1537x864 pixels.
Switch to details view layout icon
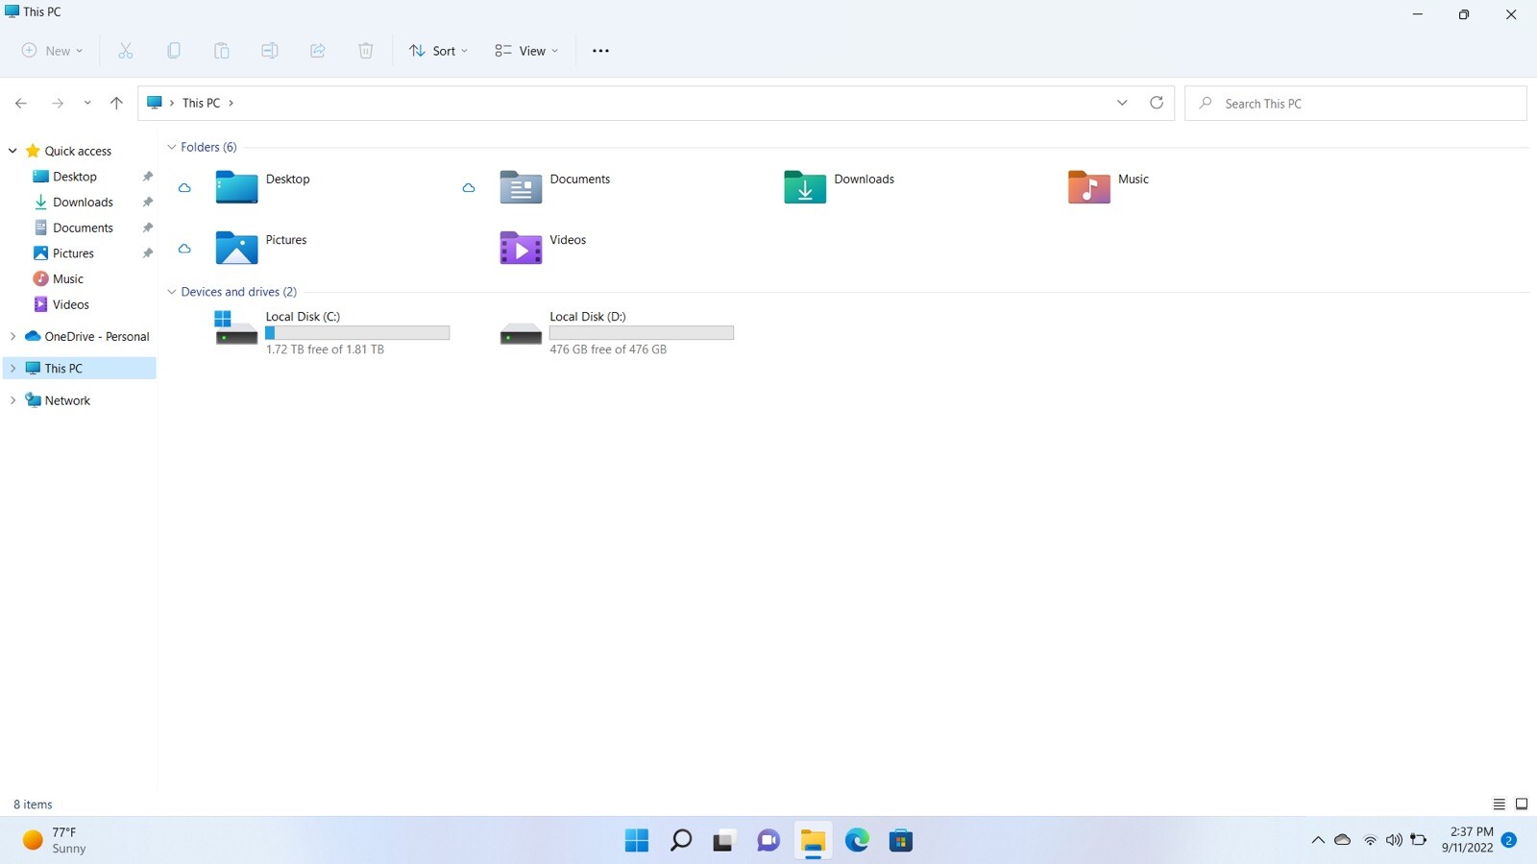click(1499, 804)
